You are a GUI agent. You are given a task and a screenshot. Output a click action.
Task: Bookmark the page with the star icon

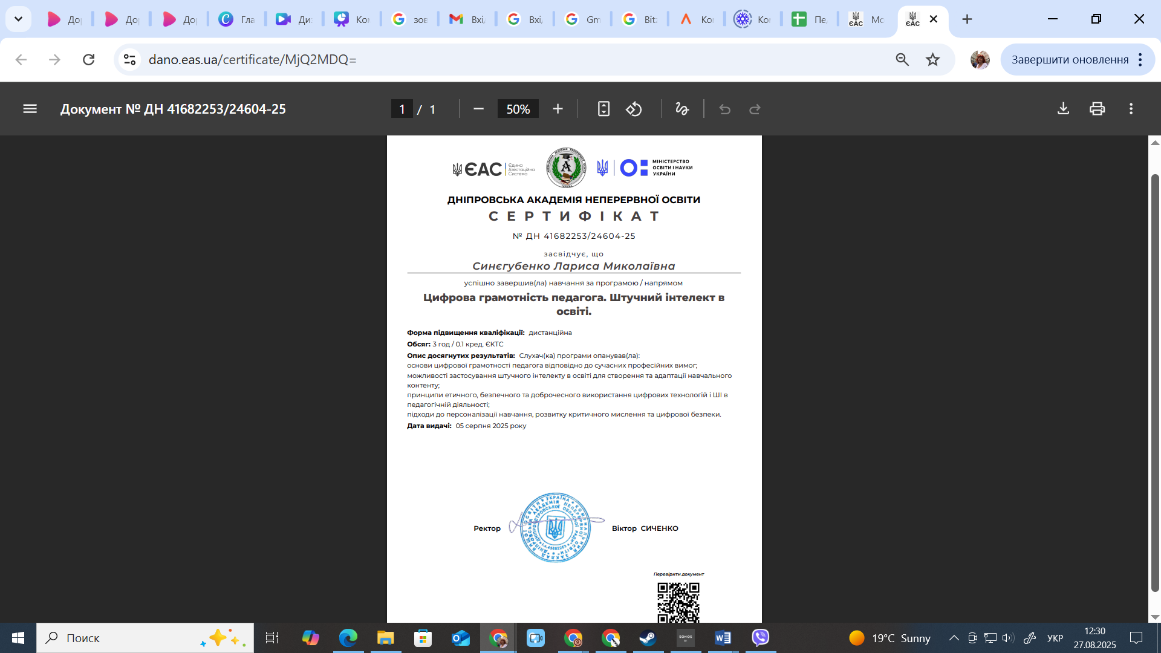point(933,59)
